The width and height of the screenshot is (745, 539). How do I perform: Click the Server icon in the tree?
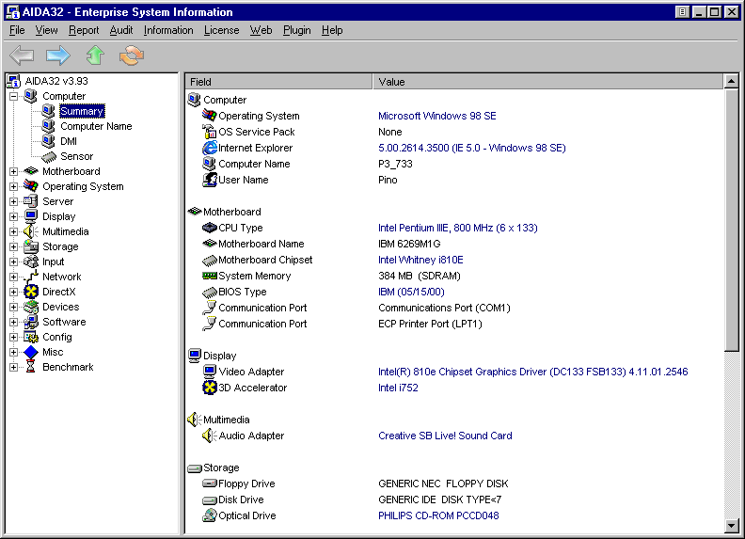[x=31, y=201]
